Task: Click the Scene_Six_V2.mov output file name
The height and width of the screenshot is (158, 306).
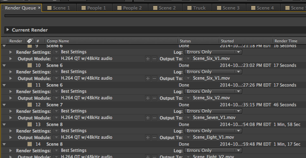Action: 211,98
